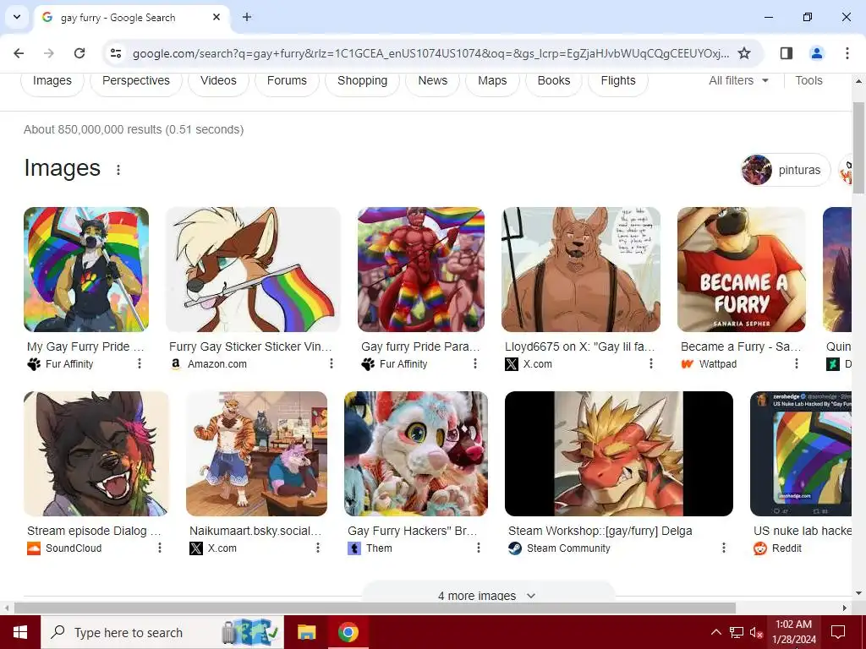
Task: Open Chrome profile avatar
Action: pos(817,53)
